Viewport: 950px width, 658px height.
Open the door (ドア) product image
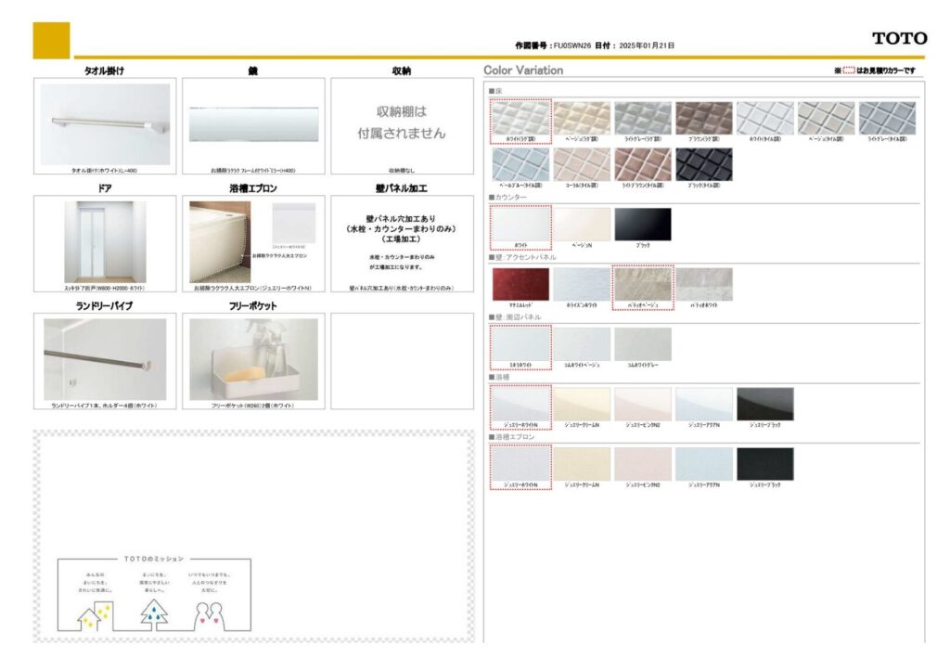coord(105,241)
